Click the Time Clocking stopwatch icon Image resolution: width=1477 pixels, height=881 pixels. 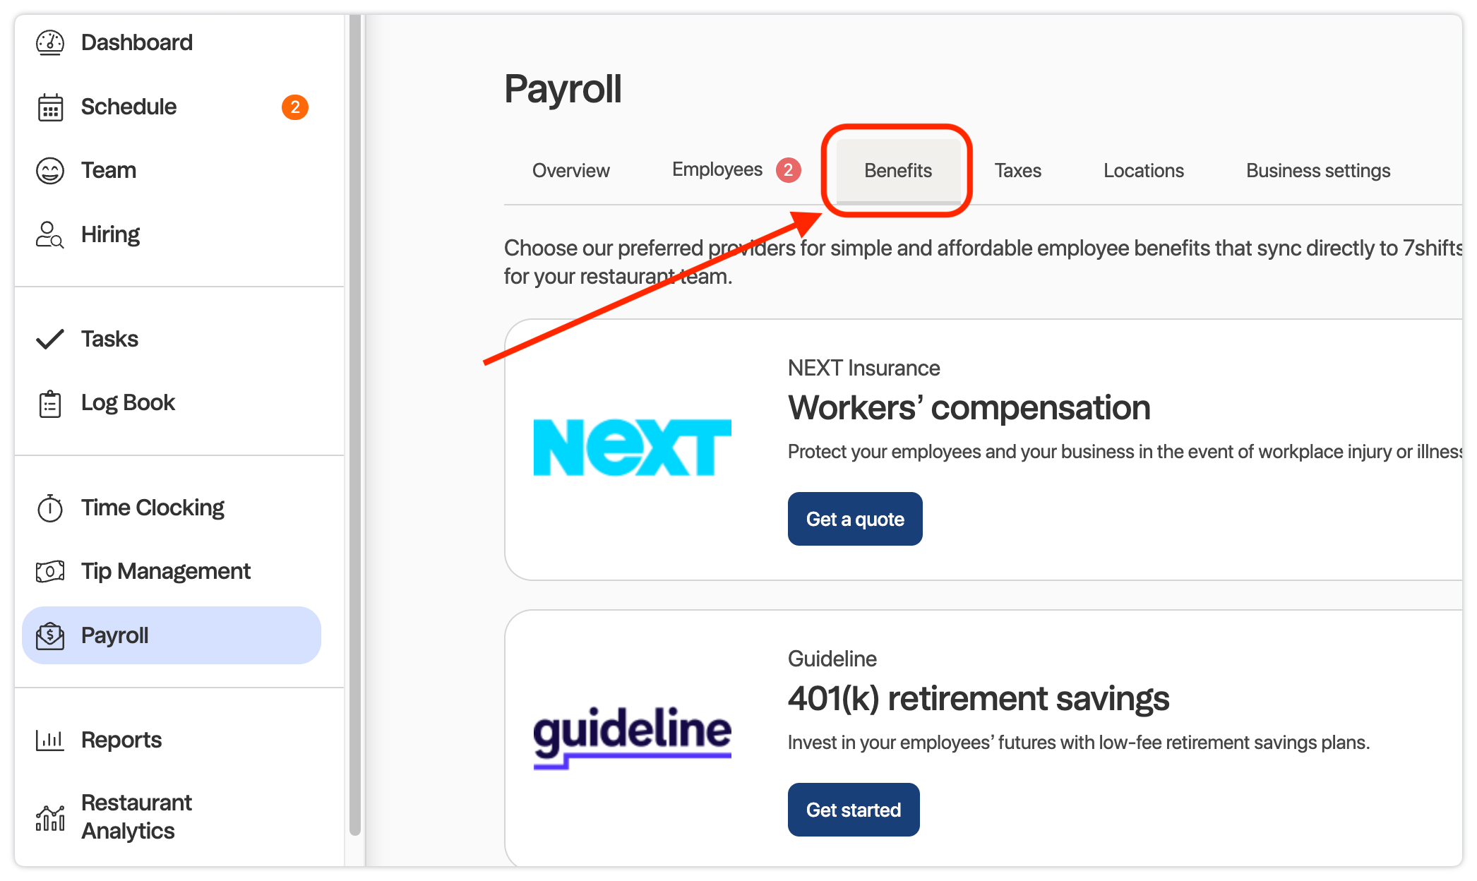point(50,508)
